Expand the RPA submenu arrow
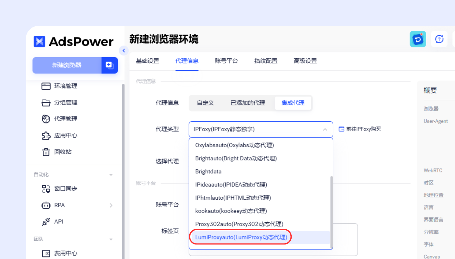The width and height of the screenshot is (455, 259). click(x=111, y=205)
